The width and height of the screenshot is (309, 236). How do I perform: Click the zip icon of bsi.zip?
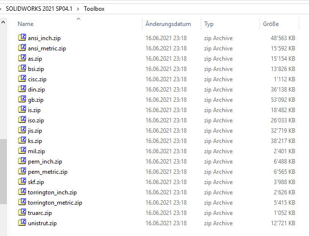(22, 68)
